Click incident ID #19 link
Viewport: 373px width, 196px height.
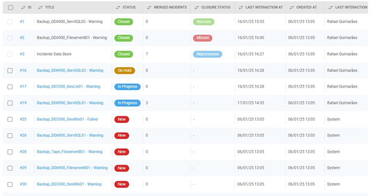pos(23,103)
